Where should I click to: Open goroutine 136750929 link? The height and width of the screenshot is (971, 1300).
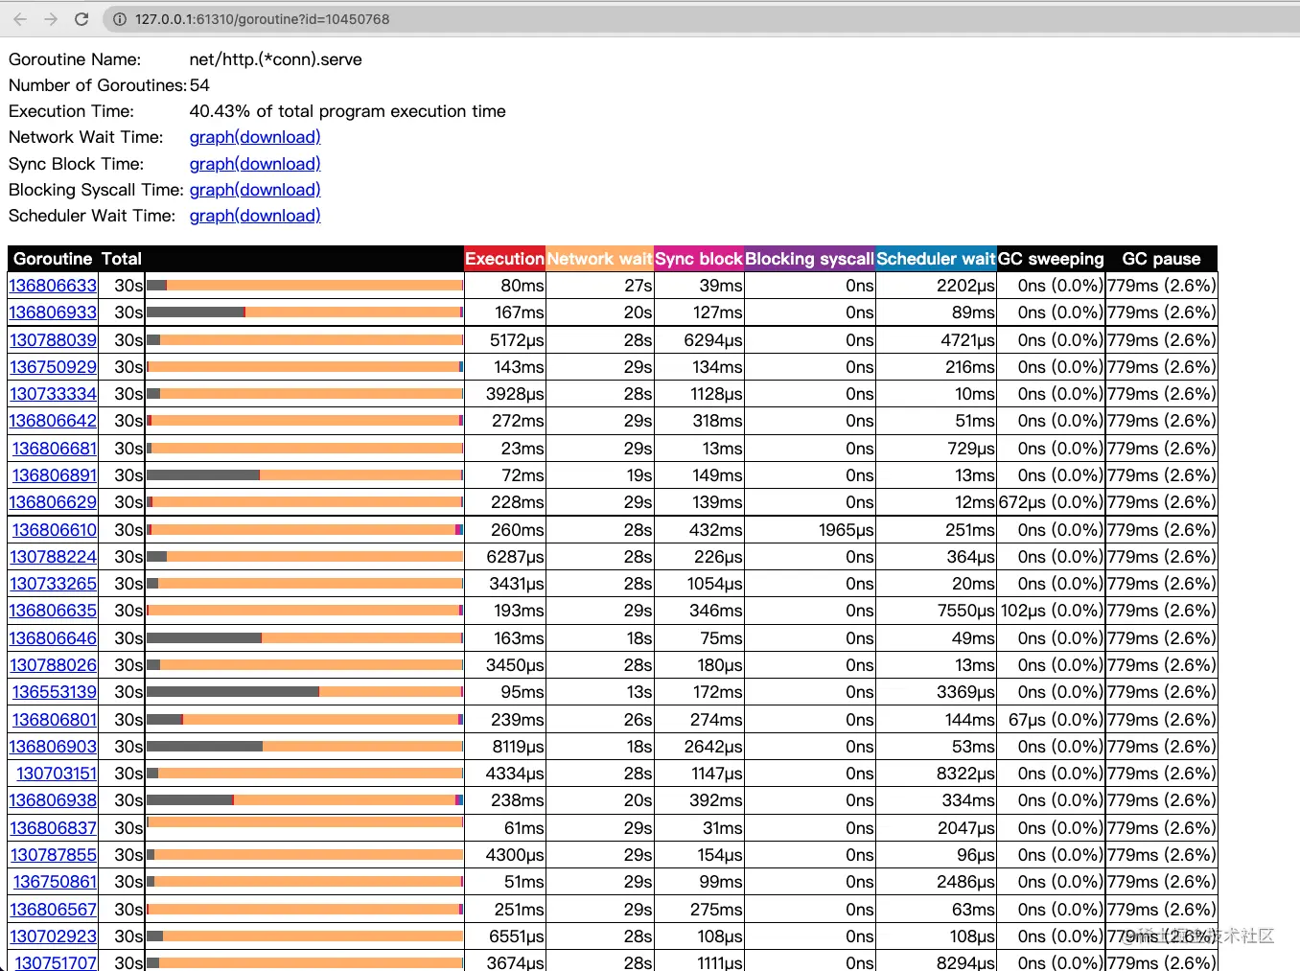pos(53,367)
